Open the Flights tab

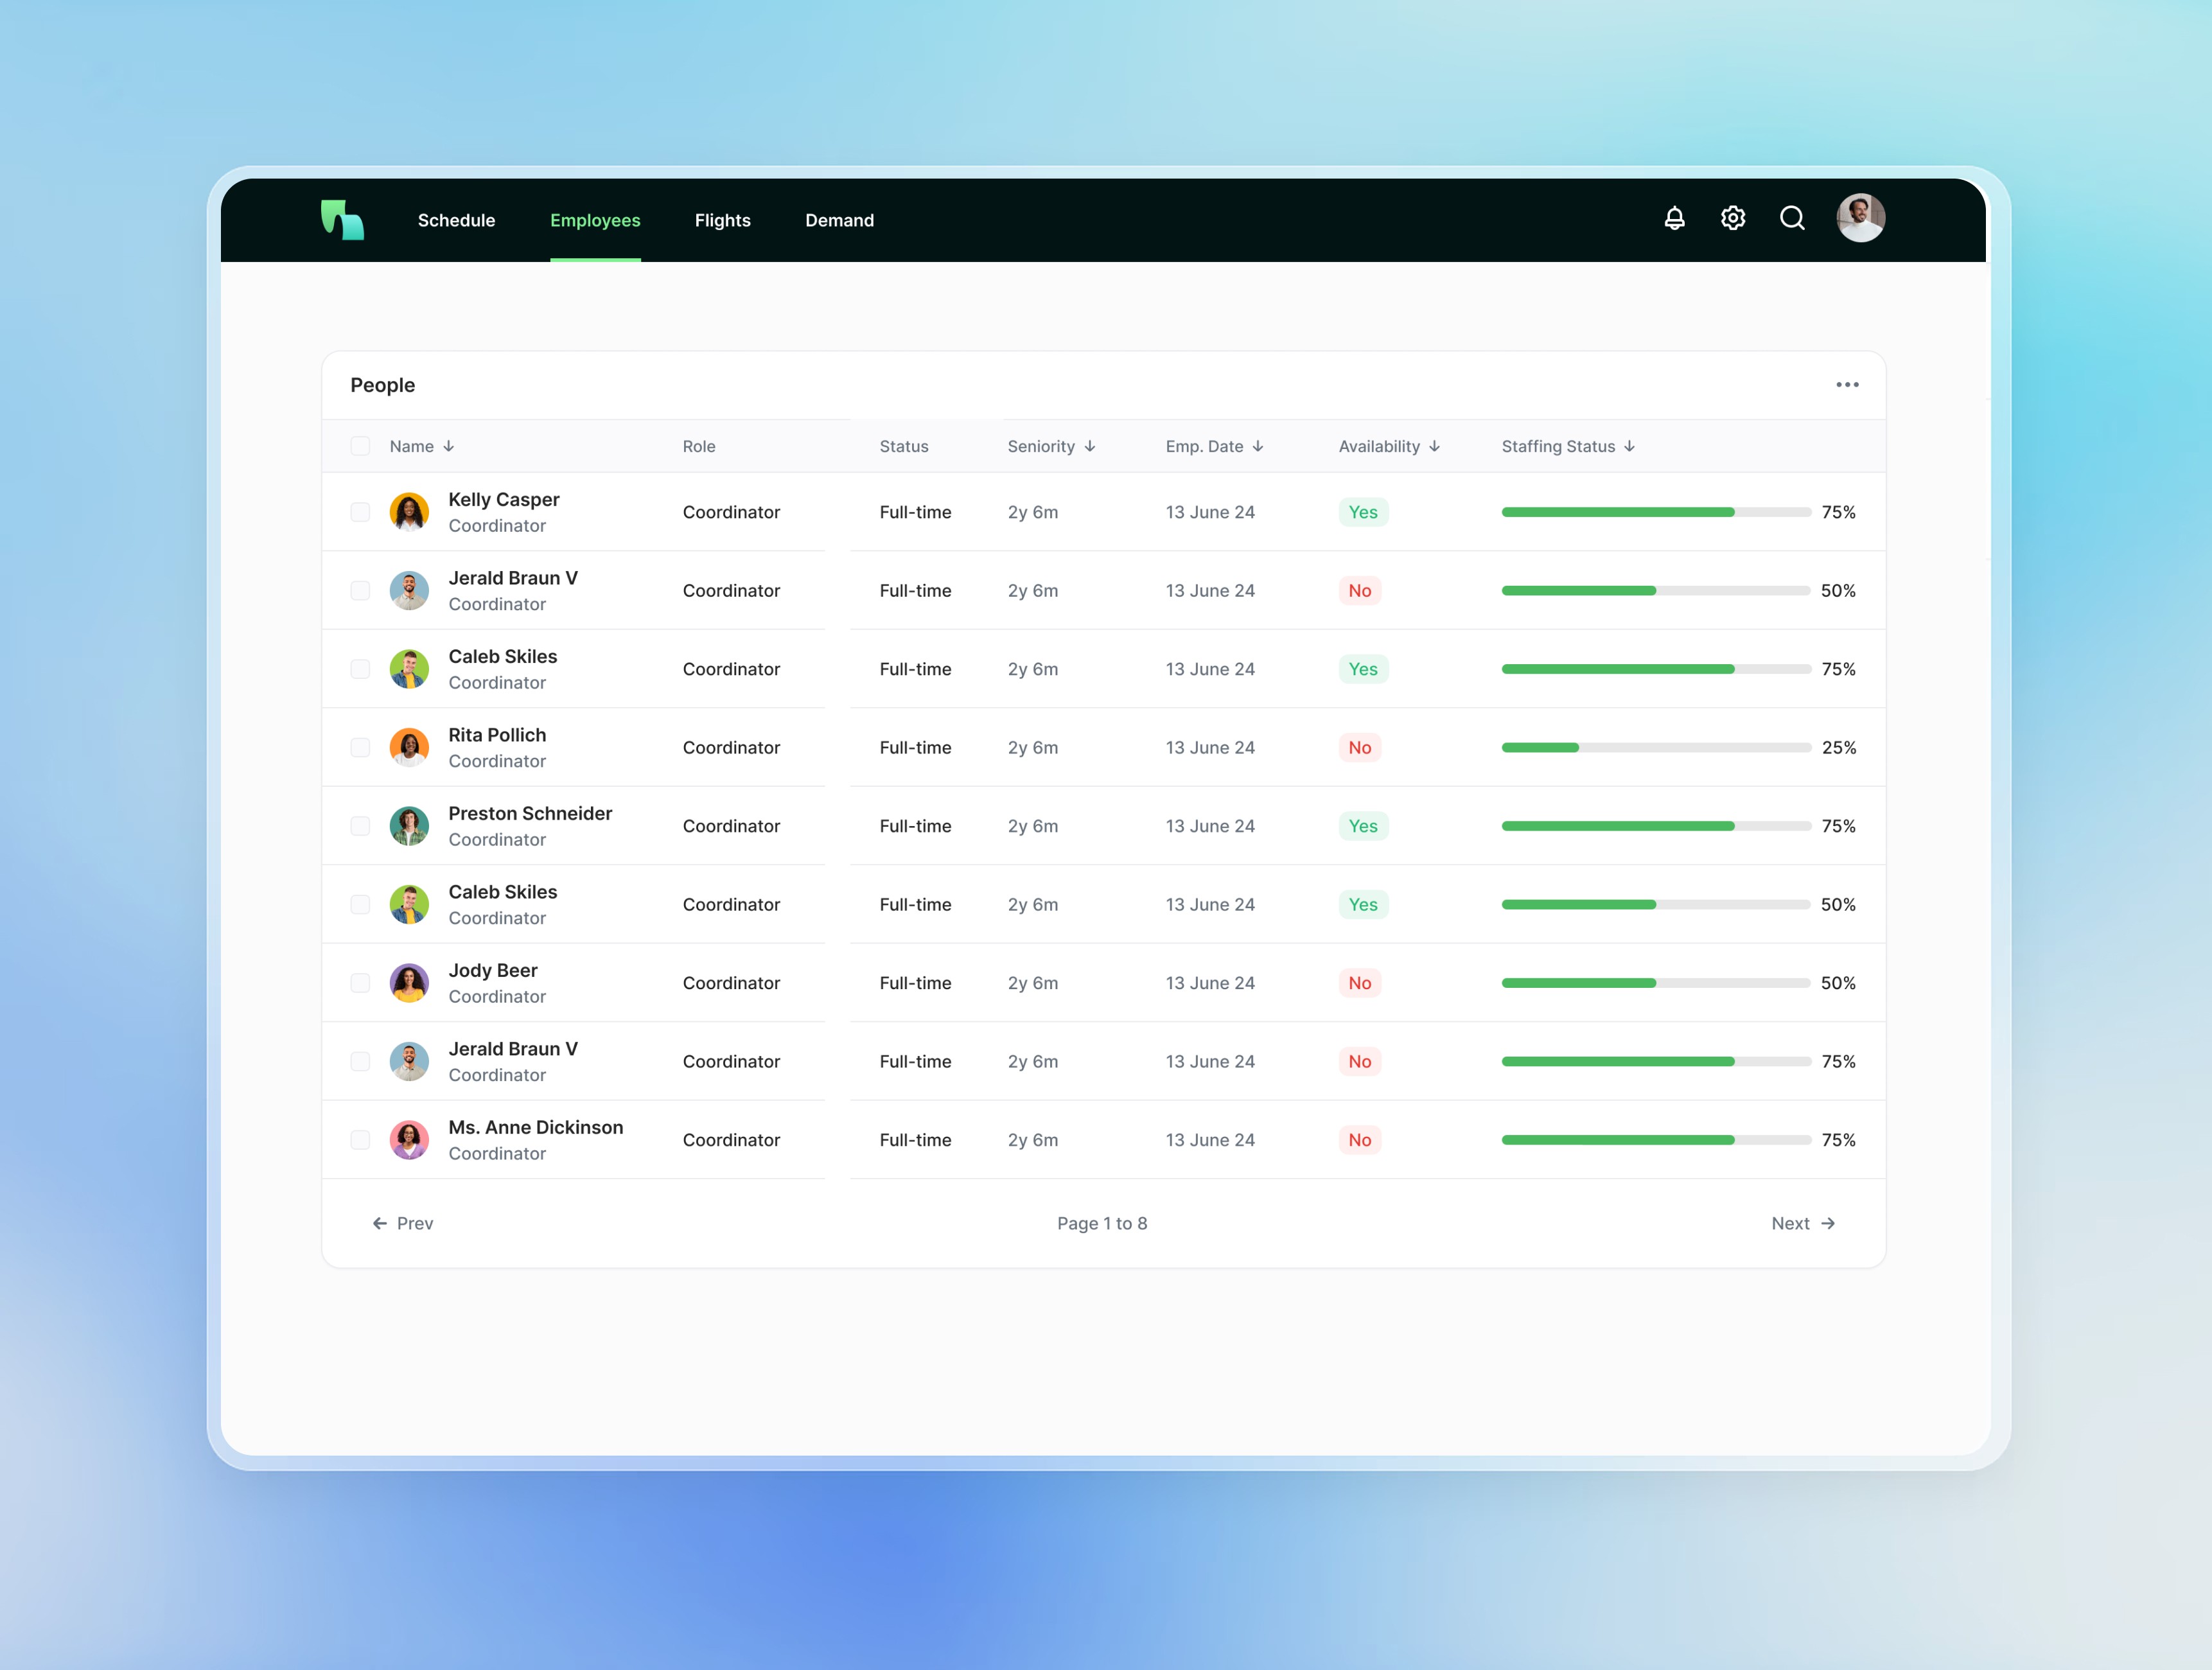[x=722, y=220]
